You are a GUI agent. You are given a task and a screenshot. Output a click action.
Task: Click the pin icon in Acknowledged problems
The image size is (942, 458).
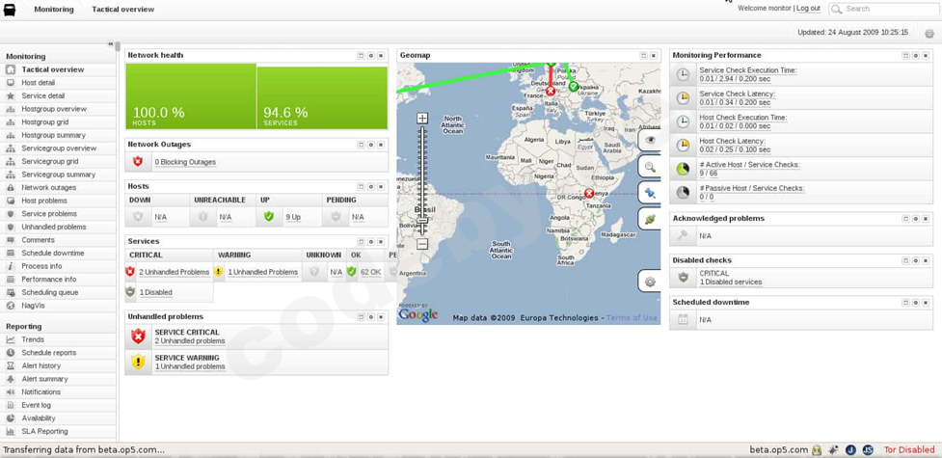(683, 235)
